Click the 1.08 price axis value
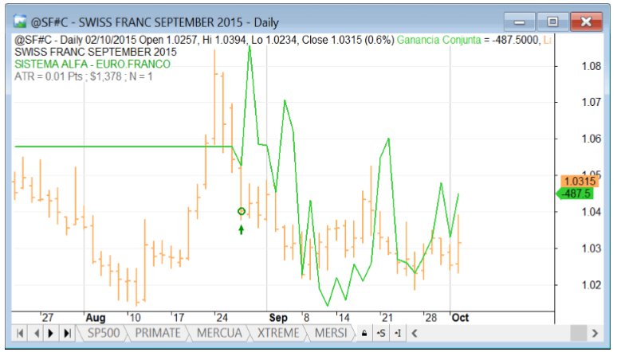617x352 pixels. [x=591, y=66]
